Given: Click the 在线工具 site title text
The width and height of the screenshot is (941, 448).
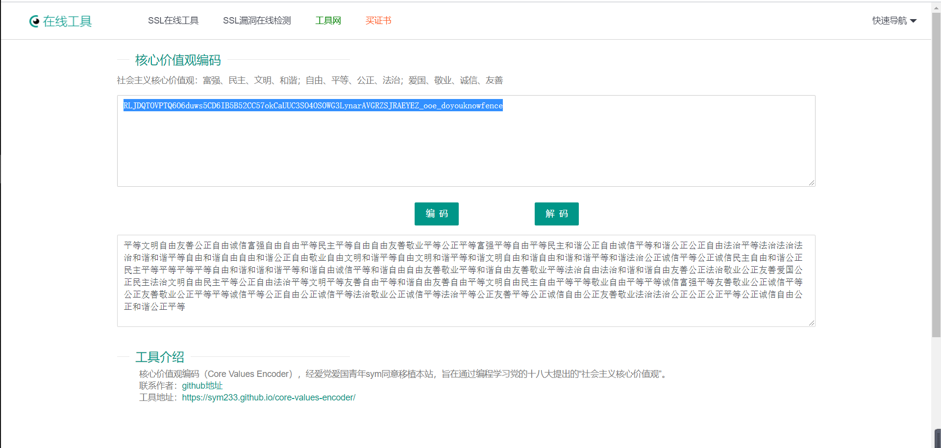Looking at the screenshot, I should pos(67,22).
